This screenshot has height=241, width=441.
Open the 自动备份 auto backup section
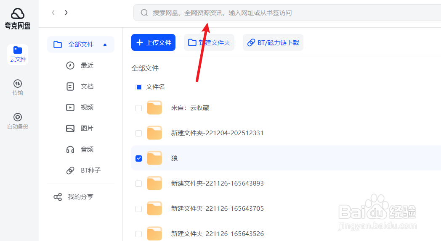(18, 121)
